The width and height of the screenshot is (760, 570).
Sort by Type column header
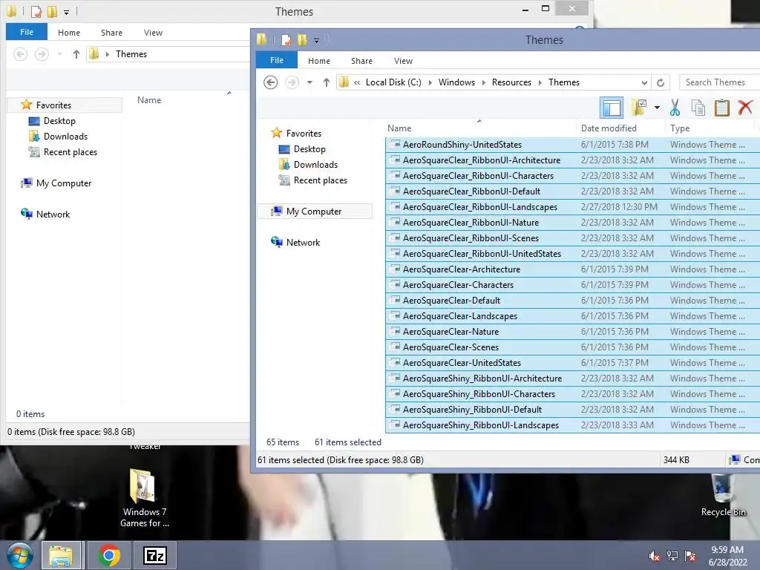click(x=680, y=128)
